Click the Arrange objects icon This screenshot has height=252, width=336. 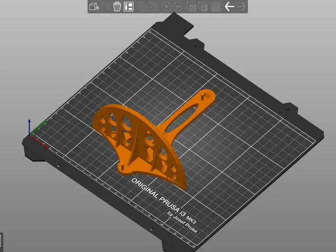point(129,7)
